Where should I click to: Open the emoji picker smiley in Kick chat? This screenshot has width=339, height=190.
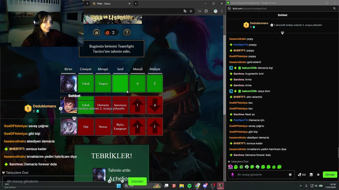290,175
